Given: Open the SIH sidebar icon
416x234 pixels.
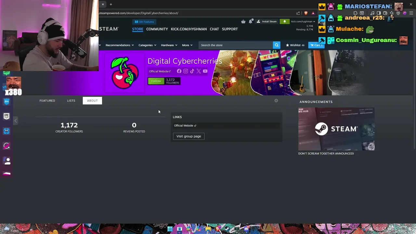Looking at the screenshot, I should (x=6, y=101).
